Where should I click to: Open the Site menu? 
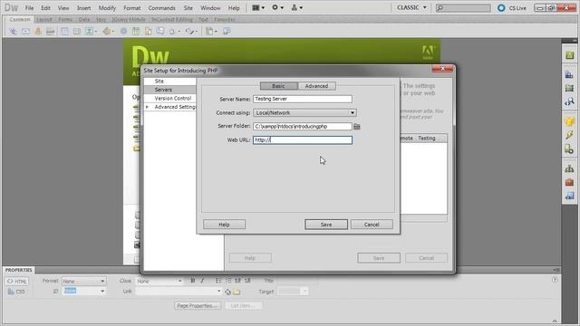[x=188, y=8]
